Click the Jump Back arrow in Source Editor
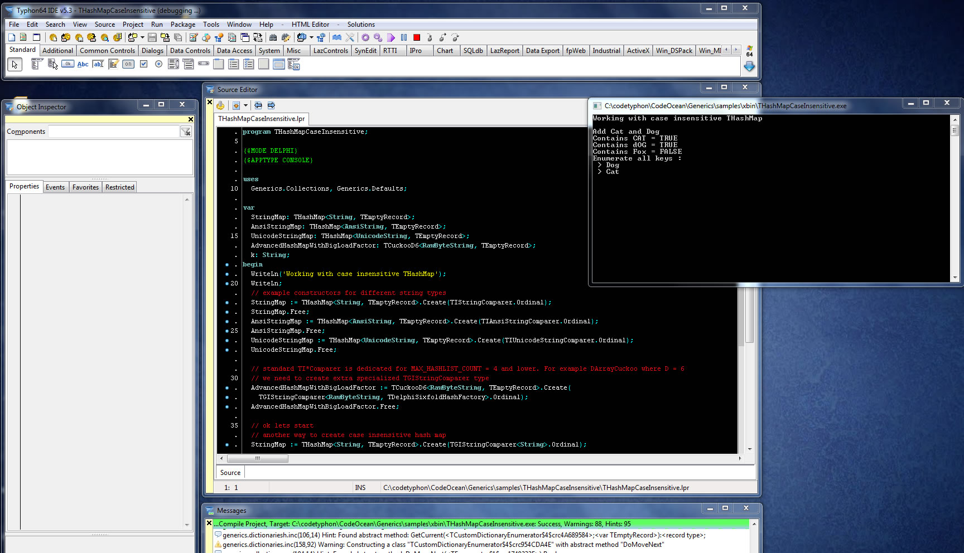964x553 pixels. coord(258,105)
